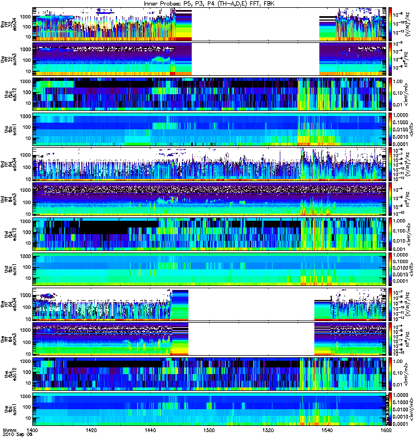Click the 'the fbk scm1' axis label
Screen dimensions: 418x446
11,409
